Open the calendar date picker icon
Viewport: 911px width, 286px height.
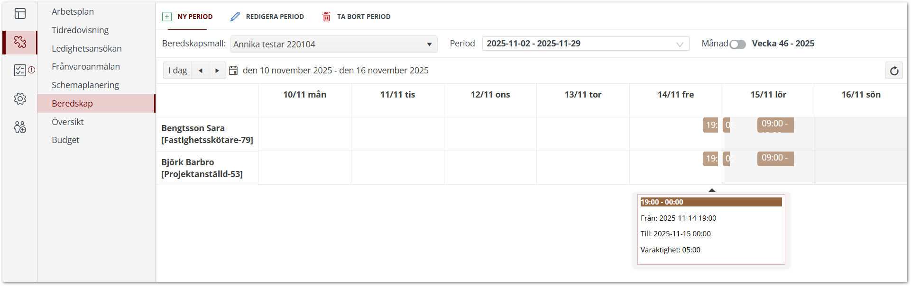coord(233,71)
